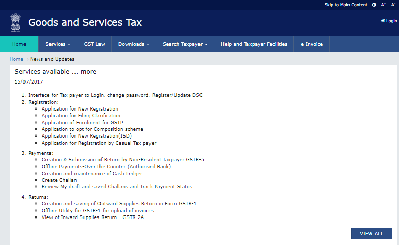Expand the Services dropdown menu
Image resolution: width=399 pixels, height=245 pixels.
(x=57, y=44)
